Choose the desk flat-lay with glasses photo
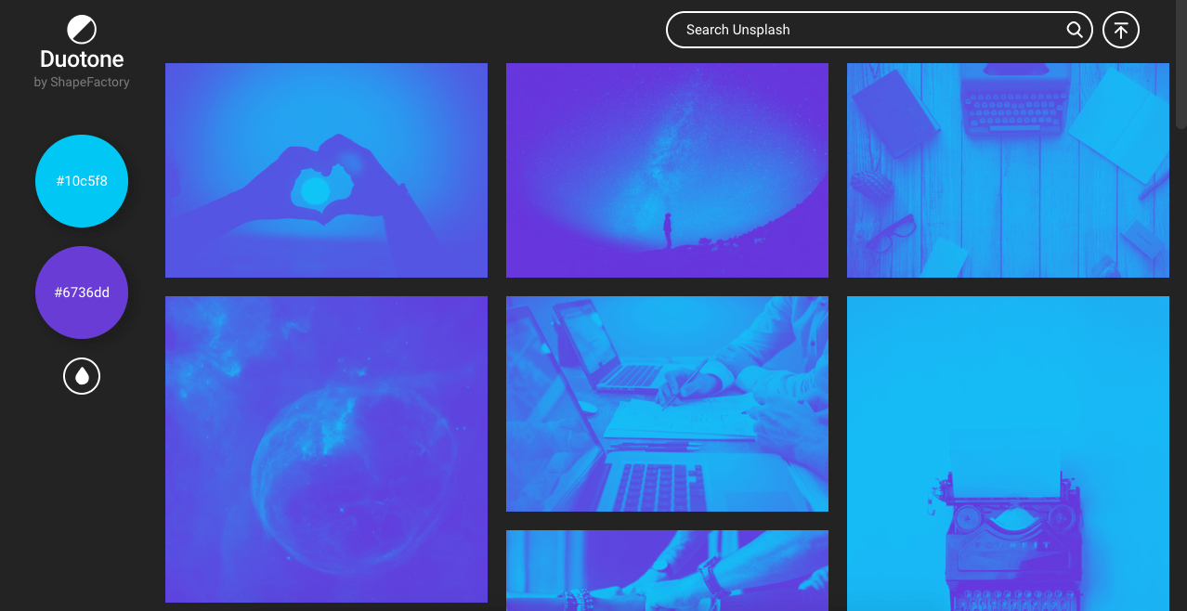This screenshot has width=1187, height=611. [x=1008, y=170]
